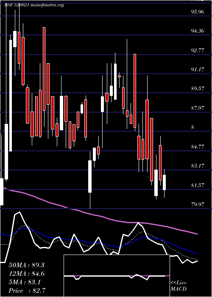Screen dimensions: 212x297
Task: Click the BSE 520021 munafasutra.org title text
Action: pos(34,5)
